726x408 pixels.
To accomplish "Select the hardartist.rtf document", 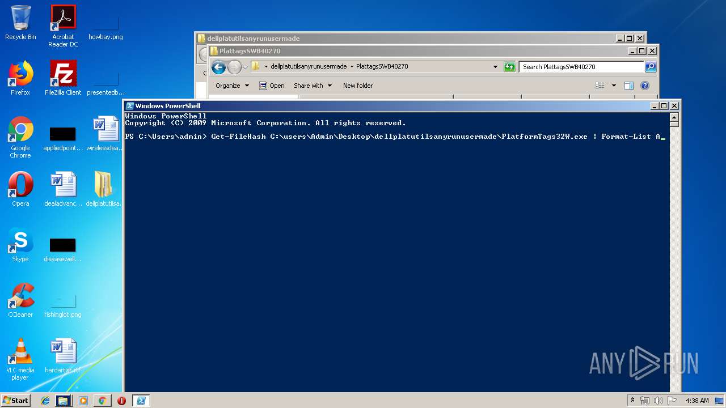I will tap(63, 356).
